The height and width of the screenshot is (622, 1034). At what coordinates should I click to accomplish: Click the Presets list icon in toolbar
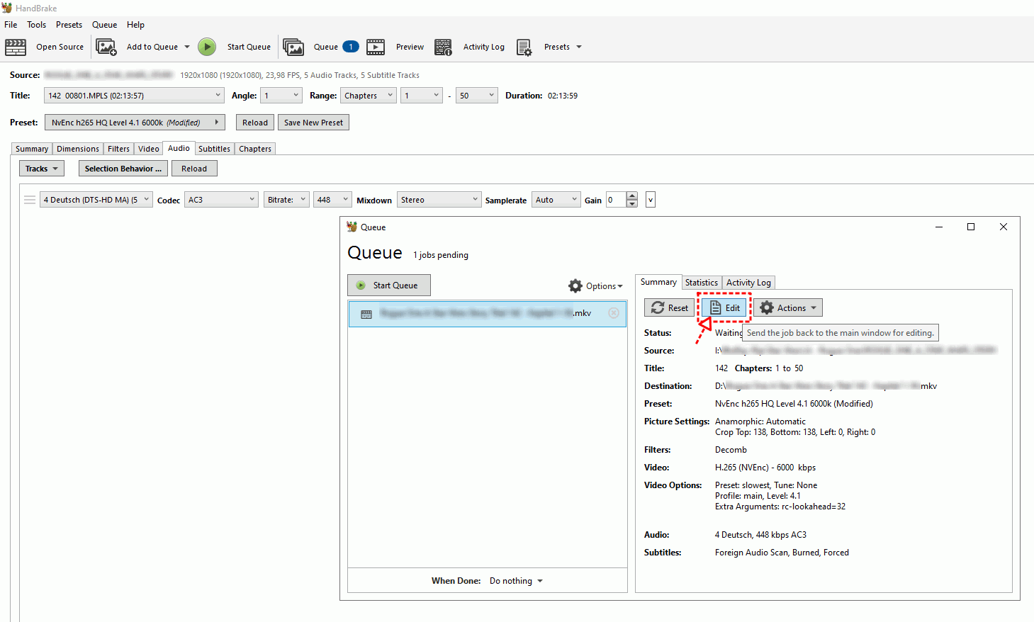click(524, 47)
